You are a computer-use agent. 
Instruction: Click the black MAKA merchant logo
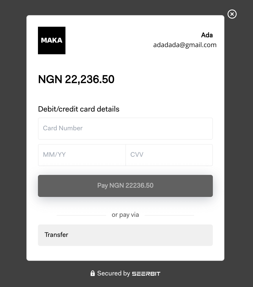click(52, 40)
